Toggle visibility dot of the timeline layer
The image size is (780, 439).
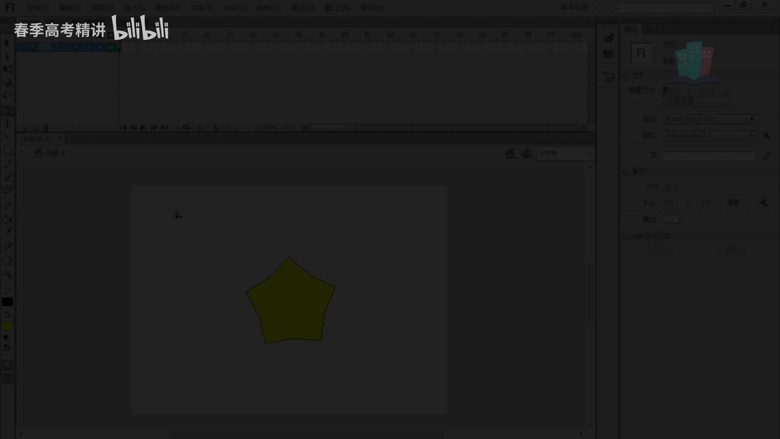click(89, 47)
